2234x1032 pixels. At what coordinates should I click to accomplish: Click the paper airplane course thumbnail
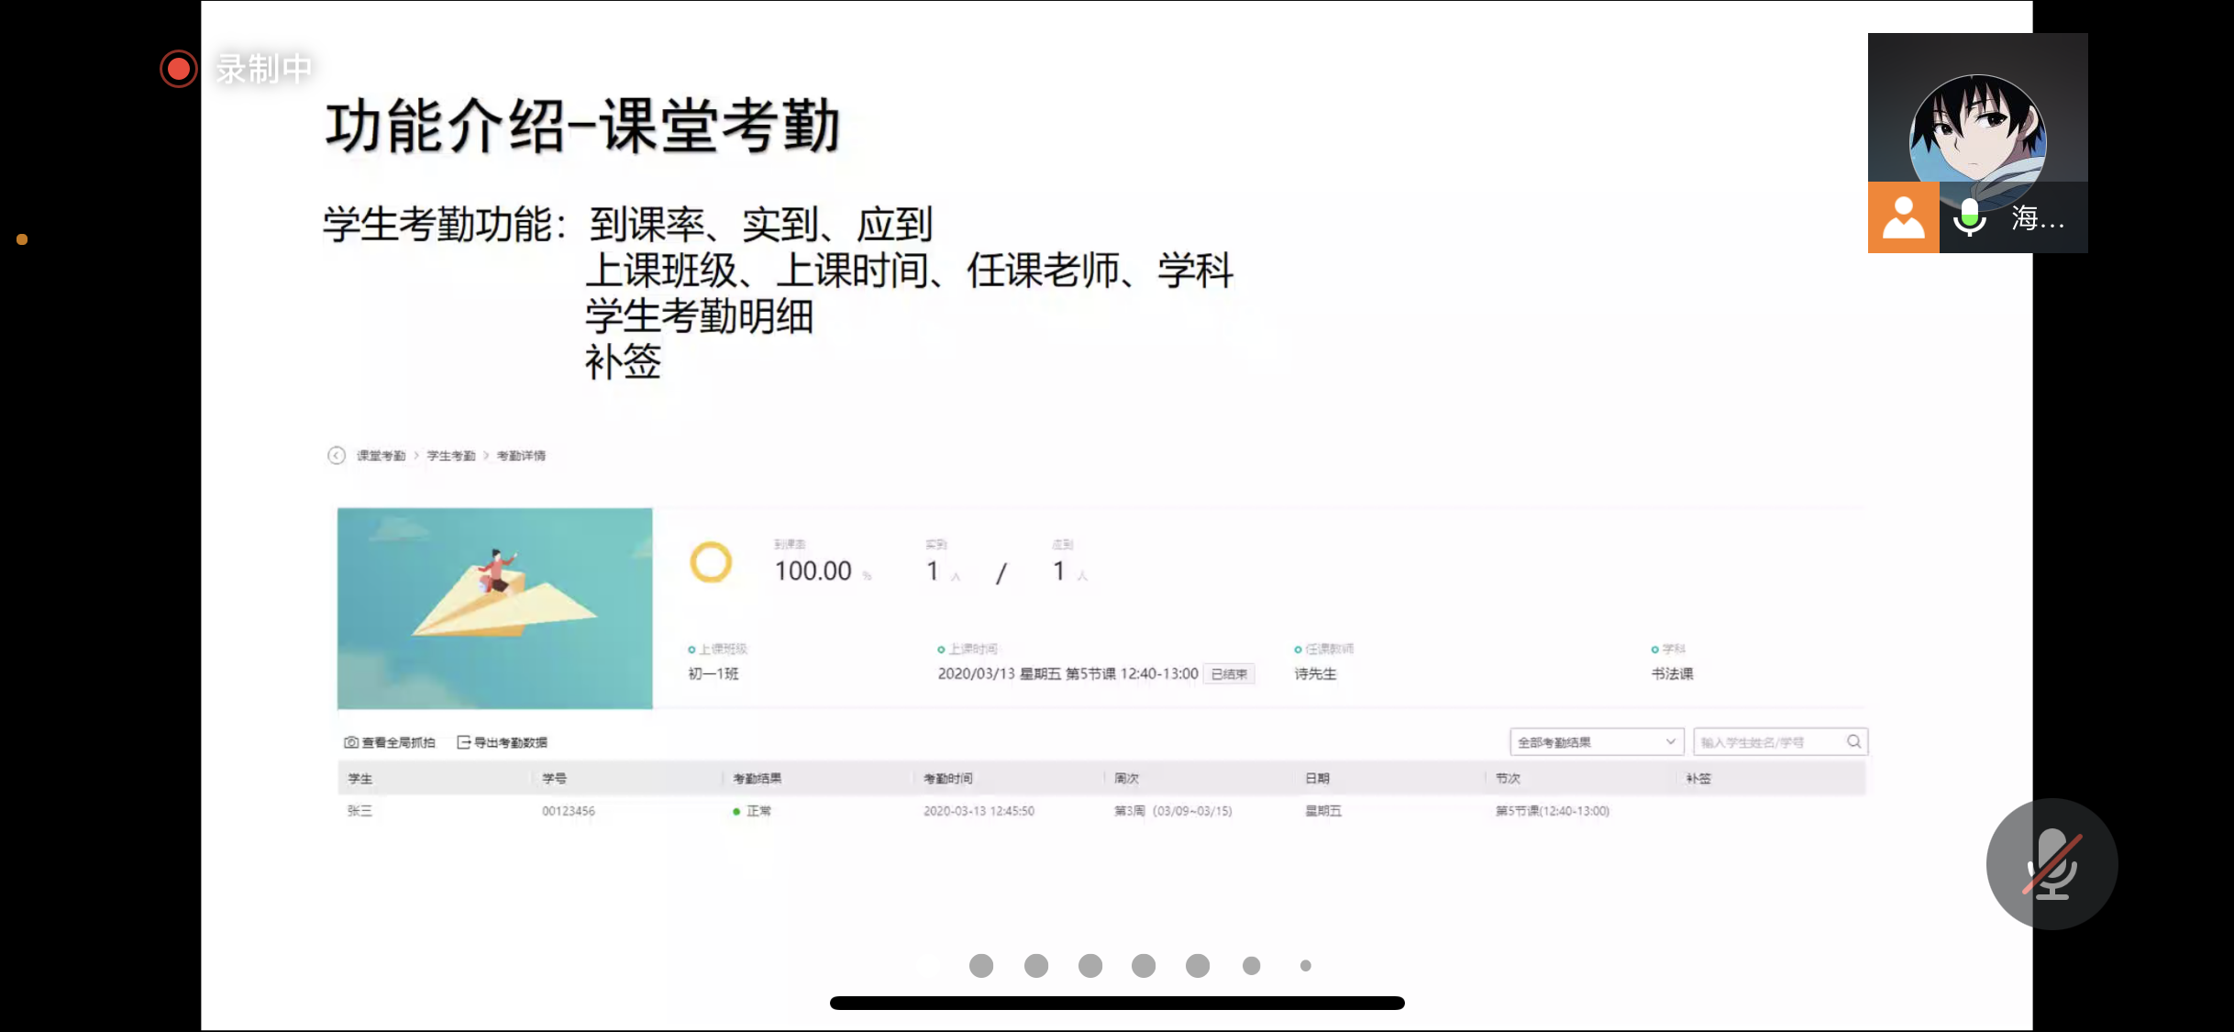tap(494, 608)
